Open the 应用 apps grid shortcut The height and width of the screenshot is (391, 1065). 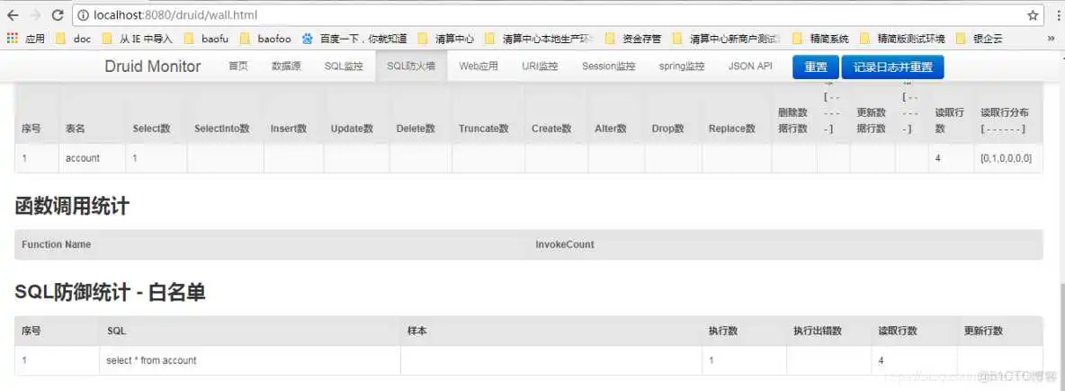[25, 39]
